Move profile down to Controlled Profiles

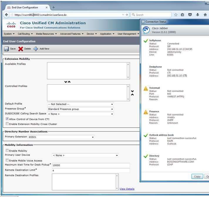coord(65,82)
